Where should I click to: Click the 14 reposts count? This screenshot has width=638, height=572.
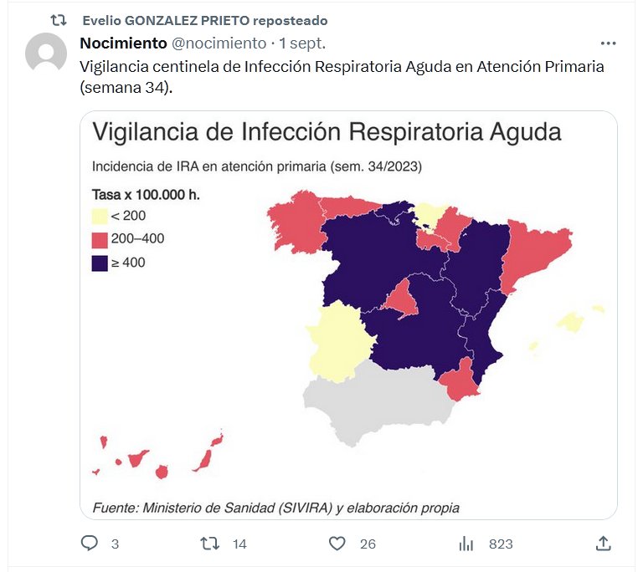point(239,544)
